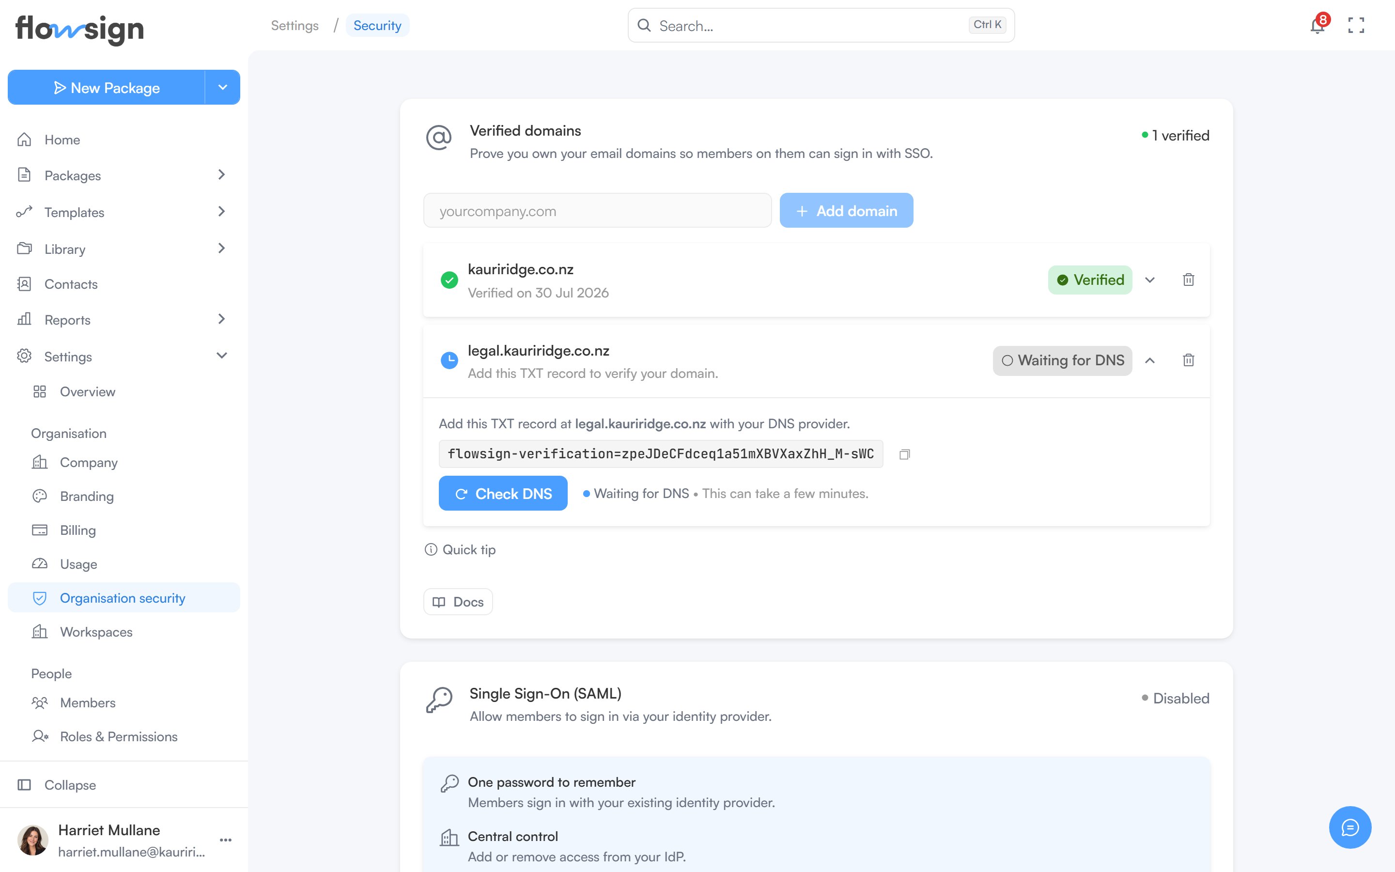Select Organisation security
The height and width of the screenshot is (872, 1395).
coord(124,598)
